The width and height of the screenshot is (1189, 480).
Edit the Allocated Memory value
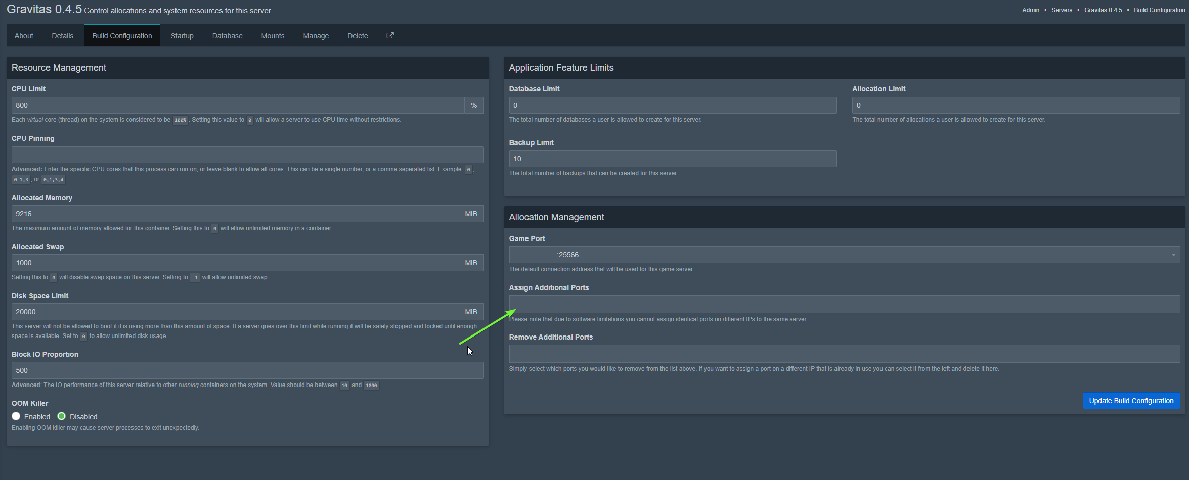pos(235,214)
